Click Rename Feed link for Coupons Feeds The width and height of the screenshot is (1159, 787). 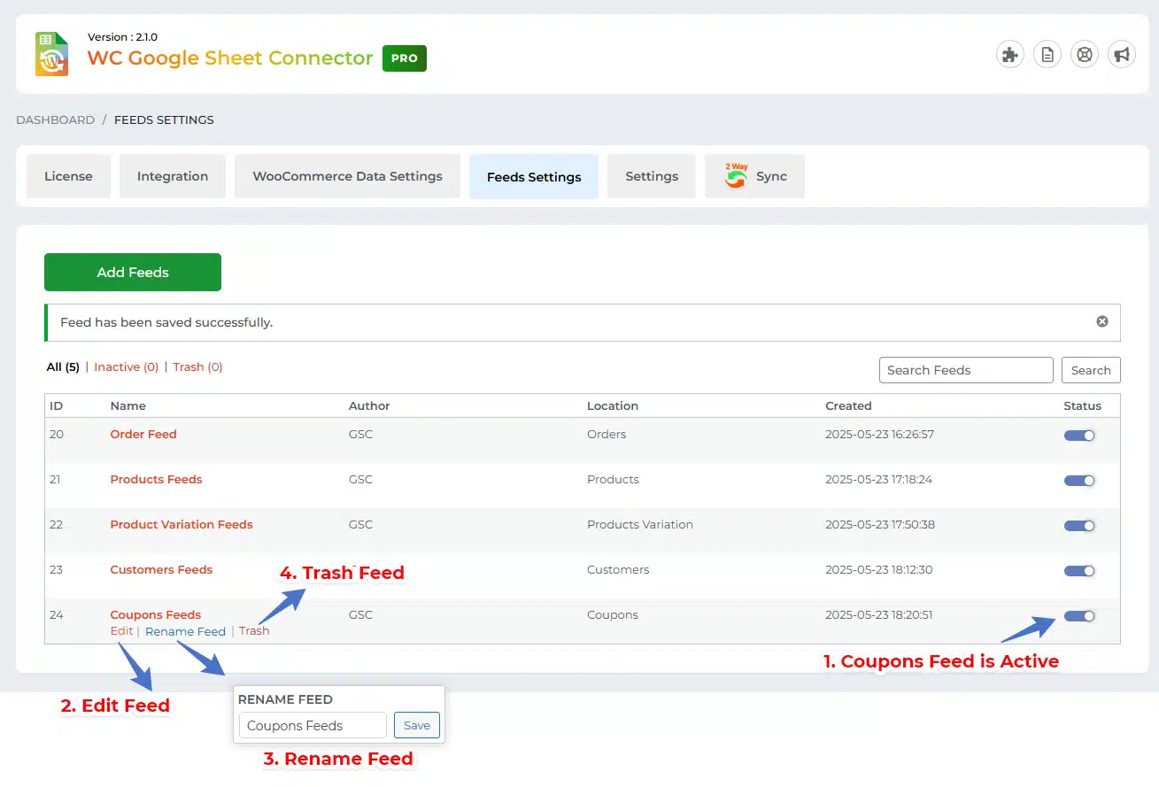(185, 631)
